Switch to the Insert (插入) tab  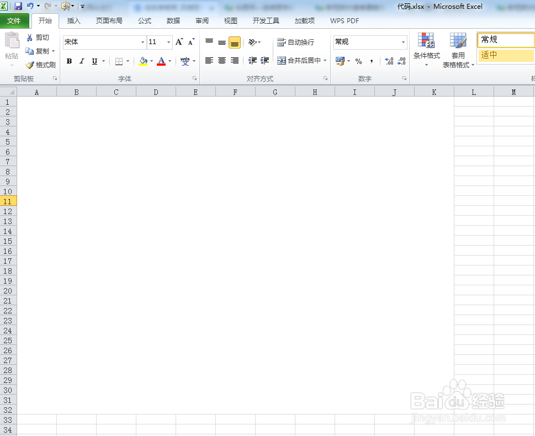(73, 21)
